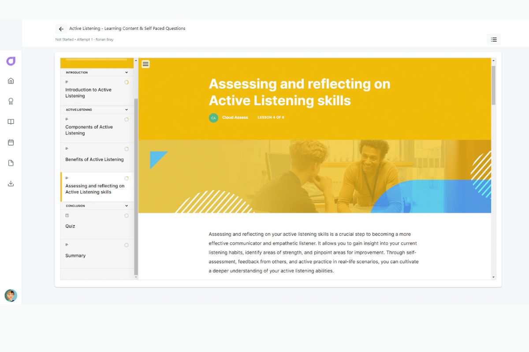Click the Cloud Assess logo in sidebar
This screenshot has width=529, height=352.
click(x=11, y=61)
